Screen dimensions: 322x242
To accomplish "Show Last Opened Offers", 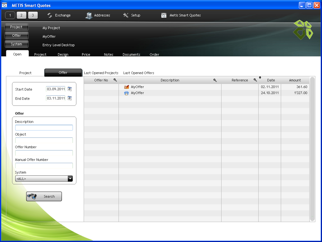I will pyautogui.click(x=138, y=73).
